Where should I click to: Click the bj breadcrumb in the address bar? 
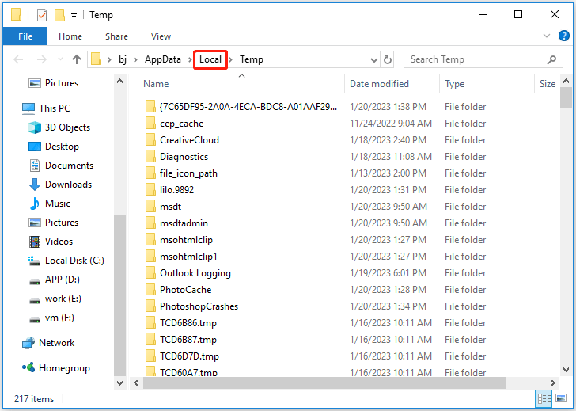point(123,59)
